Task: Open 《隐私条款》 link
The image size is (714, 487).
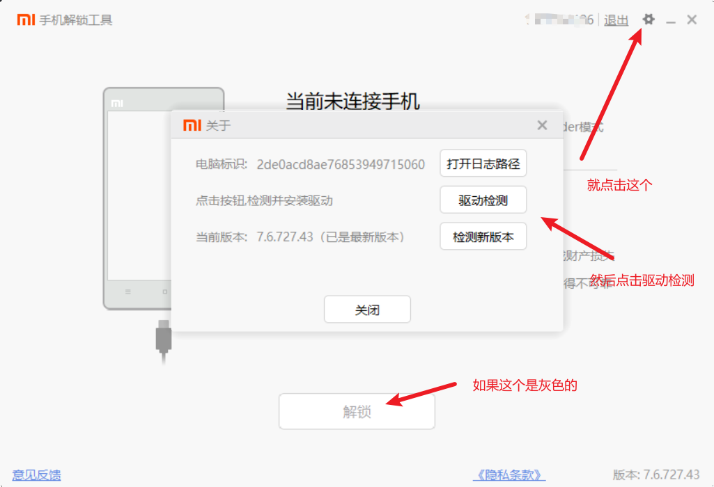Action: (x=509, y=475)
